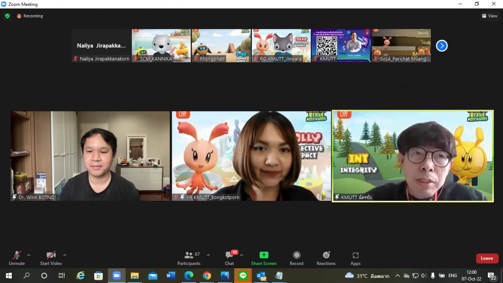This screenshot has height=283, width=503.
Task: Open the View layout menu
Action: (489, 16)
